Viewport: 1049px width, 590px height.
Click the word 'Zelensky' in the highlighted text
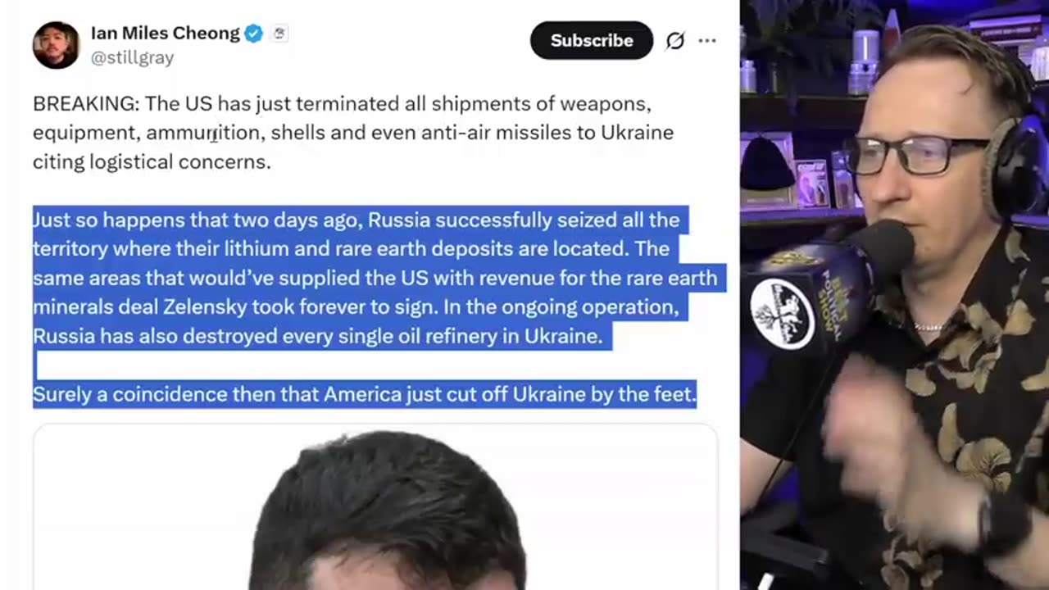205,307
